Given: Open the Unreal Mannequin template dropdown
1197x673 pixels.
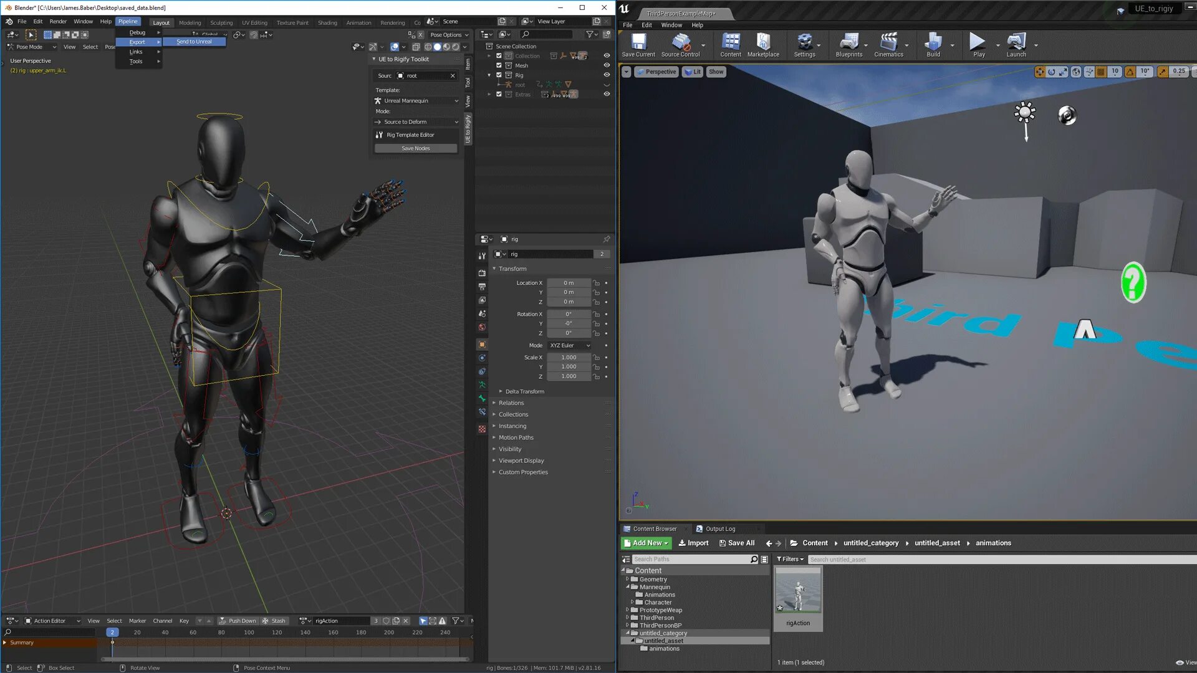Looking at the screenshot, I should click(416, 101).
